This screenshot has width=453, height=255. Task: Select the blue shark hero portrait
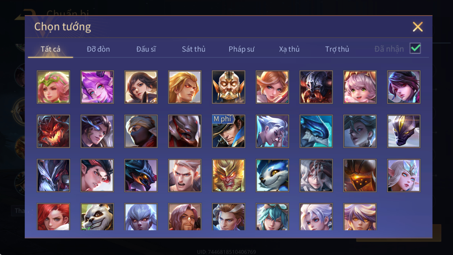point(316,131)
